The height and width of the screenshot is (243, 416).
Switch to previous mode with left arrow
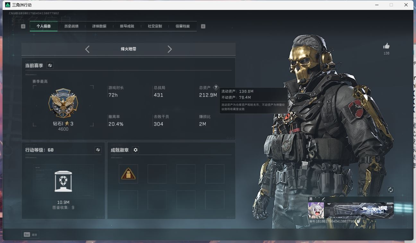(87, 49)
